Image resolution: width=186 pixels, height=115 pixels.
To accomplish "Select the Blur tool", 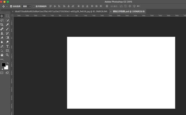I will 2,42.
